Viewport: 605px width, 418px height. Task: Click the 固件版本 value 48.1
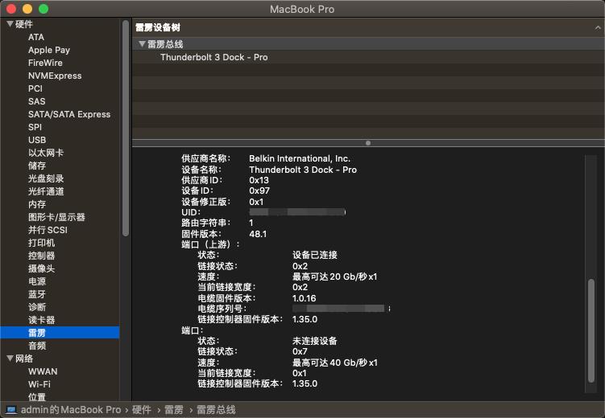[x=258, y=234]
